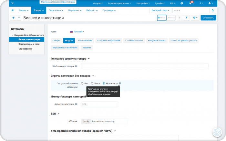Select the Вкл. display status radio
Image resolution: width=226 pixels, height=141 pixels.
pos(82,83)
